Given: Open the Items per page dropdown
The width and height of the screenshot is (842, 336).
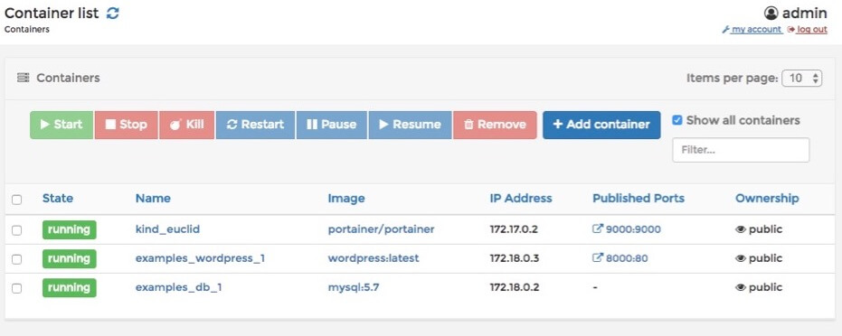Looking at the screenshot, I should pyautogui.click(x=801, y=79).
